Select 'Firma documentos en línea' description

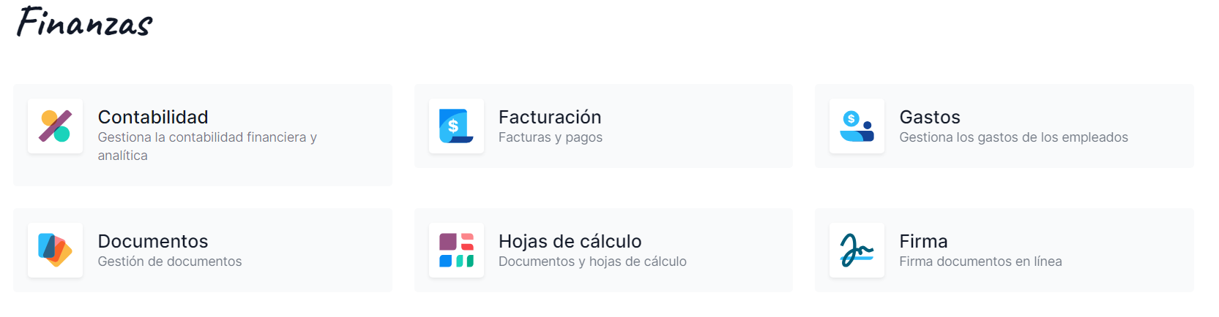coord(980,261)
